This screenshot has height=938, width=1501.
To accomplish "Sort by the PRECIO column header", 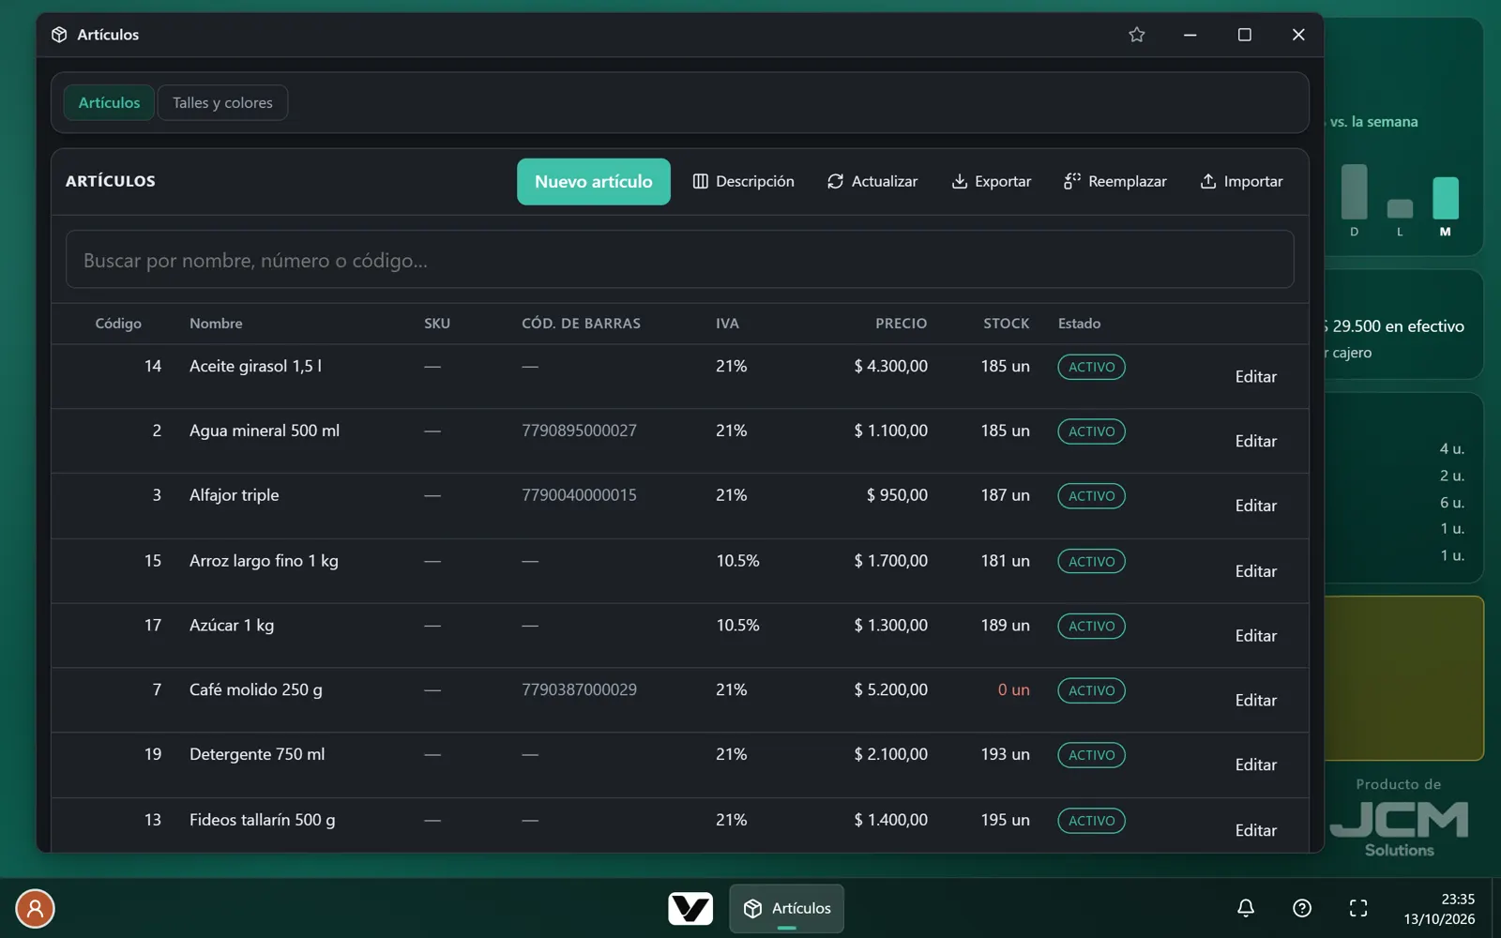I will pyautogui.click(x=901, y=324).
